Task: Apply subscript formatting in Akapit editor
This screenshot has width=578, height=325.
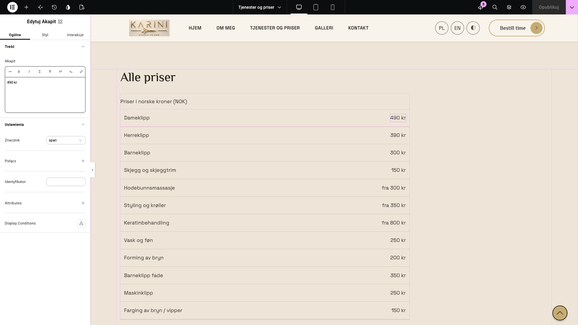Action: [x=71, y=72]
